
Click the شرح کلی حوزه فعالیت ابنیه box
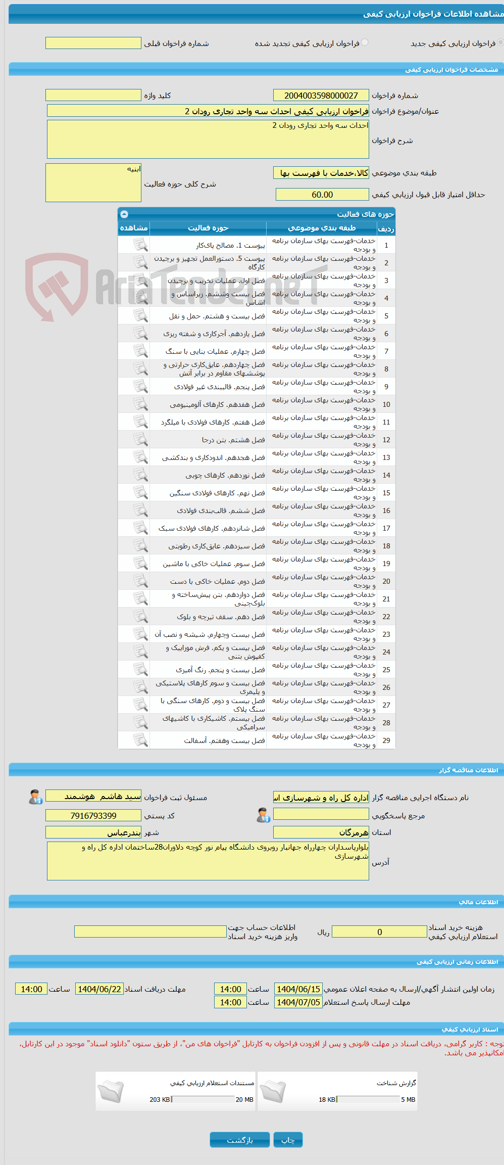coord(93,182)
